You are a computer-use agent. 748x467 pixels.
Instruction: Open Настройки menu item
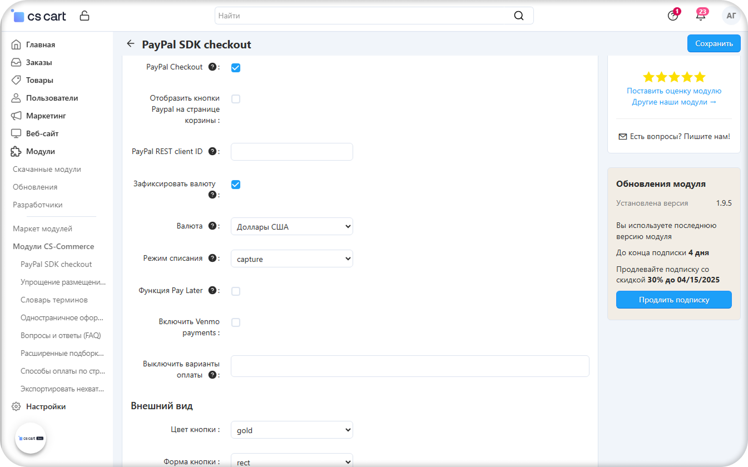point(46,406)
